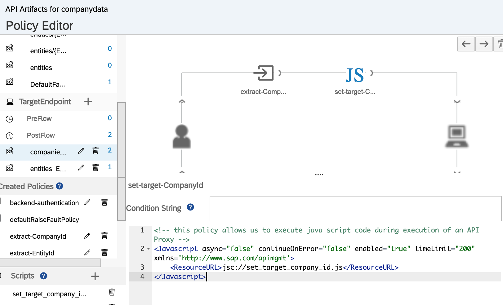The image size is (503, 305).
Task: Open the DefaultFa... flow entry
Action: coord(48,84)
